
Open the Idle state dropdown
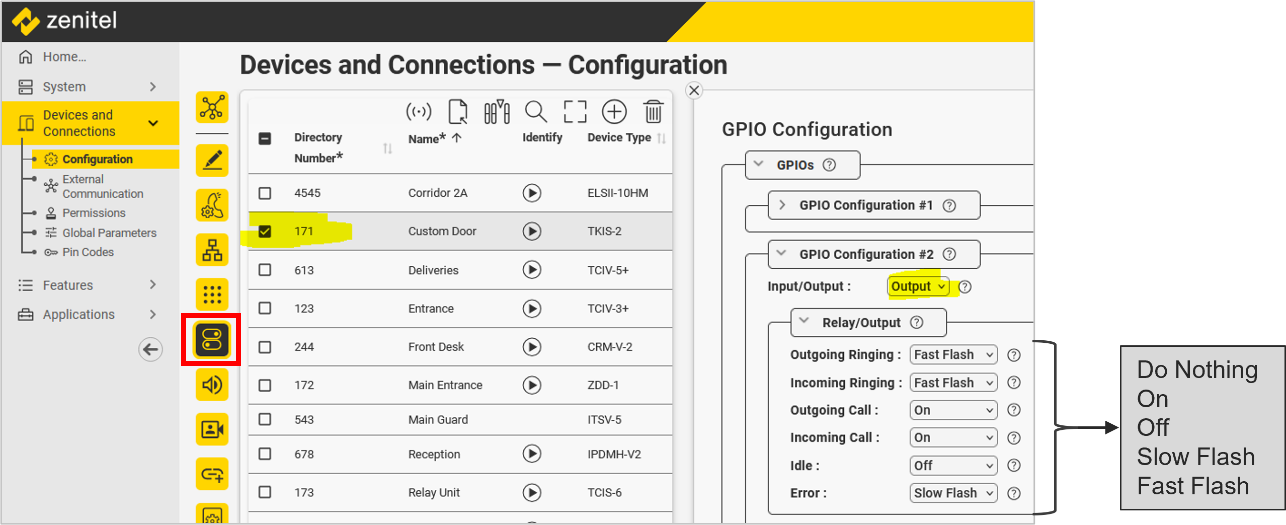(x=953, y=466)
